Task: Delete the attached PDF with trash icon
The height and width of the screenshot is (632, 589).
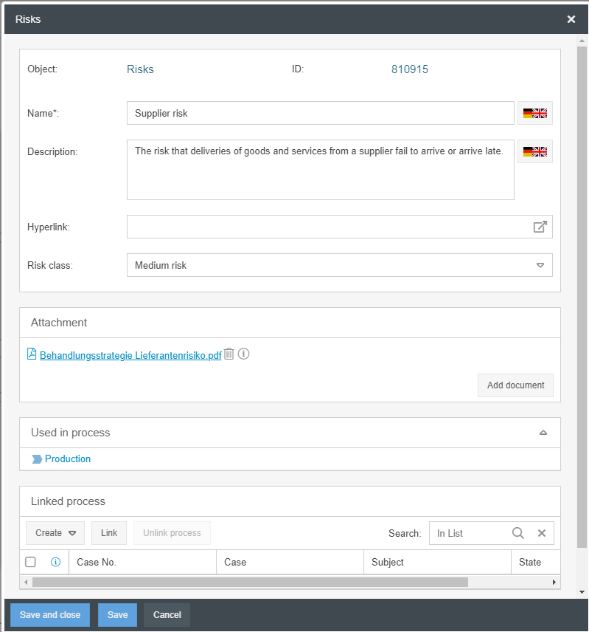Action: pyautogui.click(x=229, y=354)
